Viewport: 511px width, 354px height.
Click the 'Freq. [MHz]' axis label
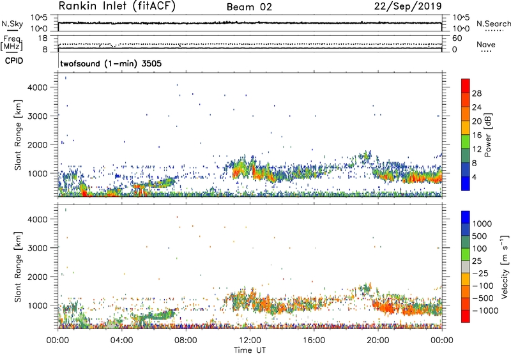(x=12, y=43)
